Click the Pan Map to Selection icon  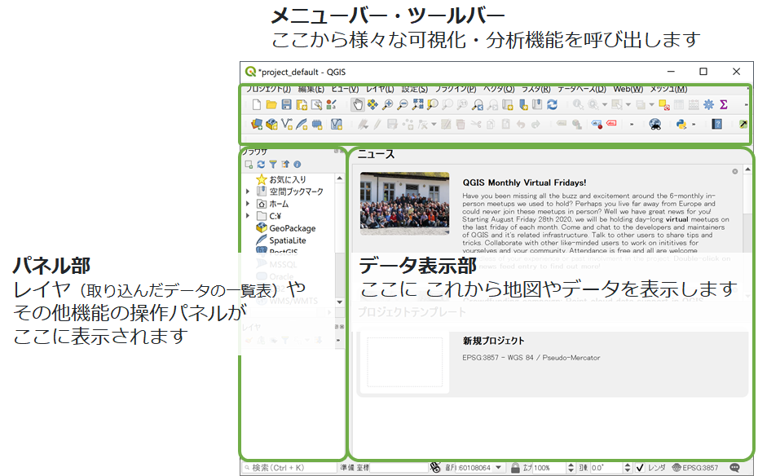pyautogui.click(x=372, y=104)
